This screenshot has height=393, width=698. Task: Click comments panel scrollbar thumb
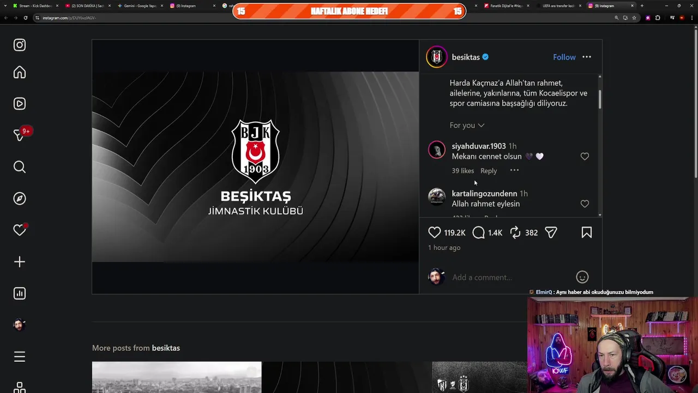click(600, 99)
